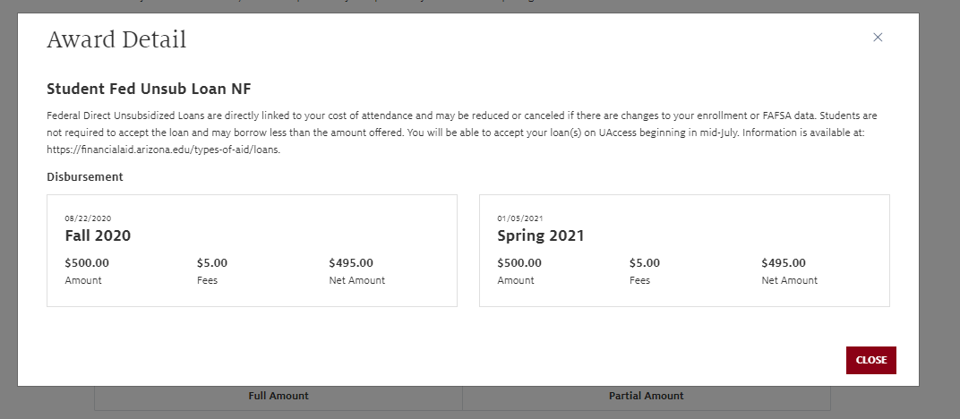Click the Spring 2021 $495.00 net amount
The height and width of the screenshot is (419, 960).
click(784, 263)
